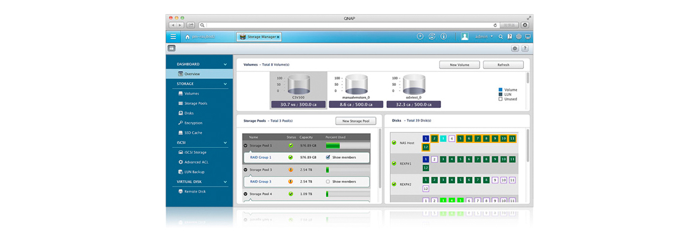This screenshot has height=233, width=699.
Task: Collapse the Storage Pool 4 row
Action: click(x=245, y=194)
